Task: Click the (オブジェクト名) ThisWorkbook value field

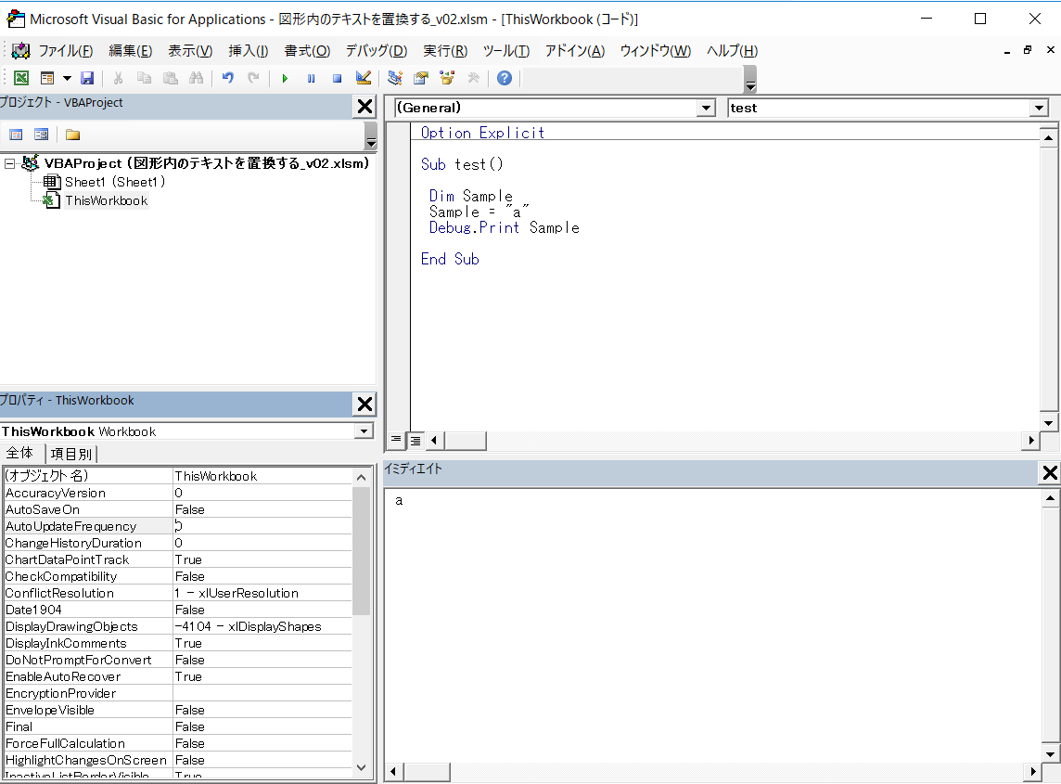Action: [x=262, y=476]
